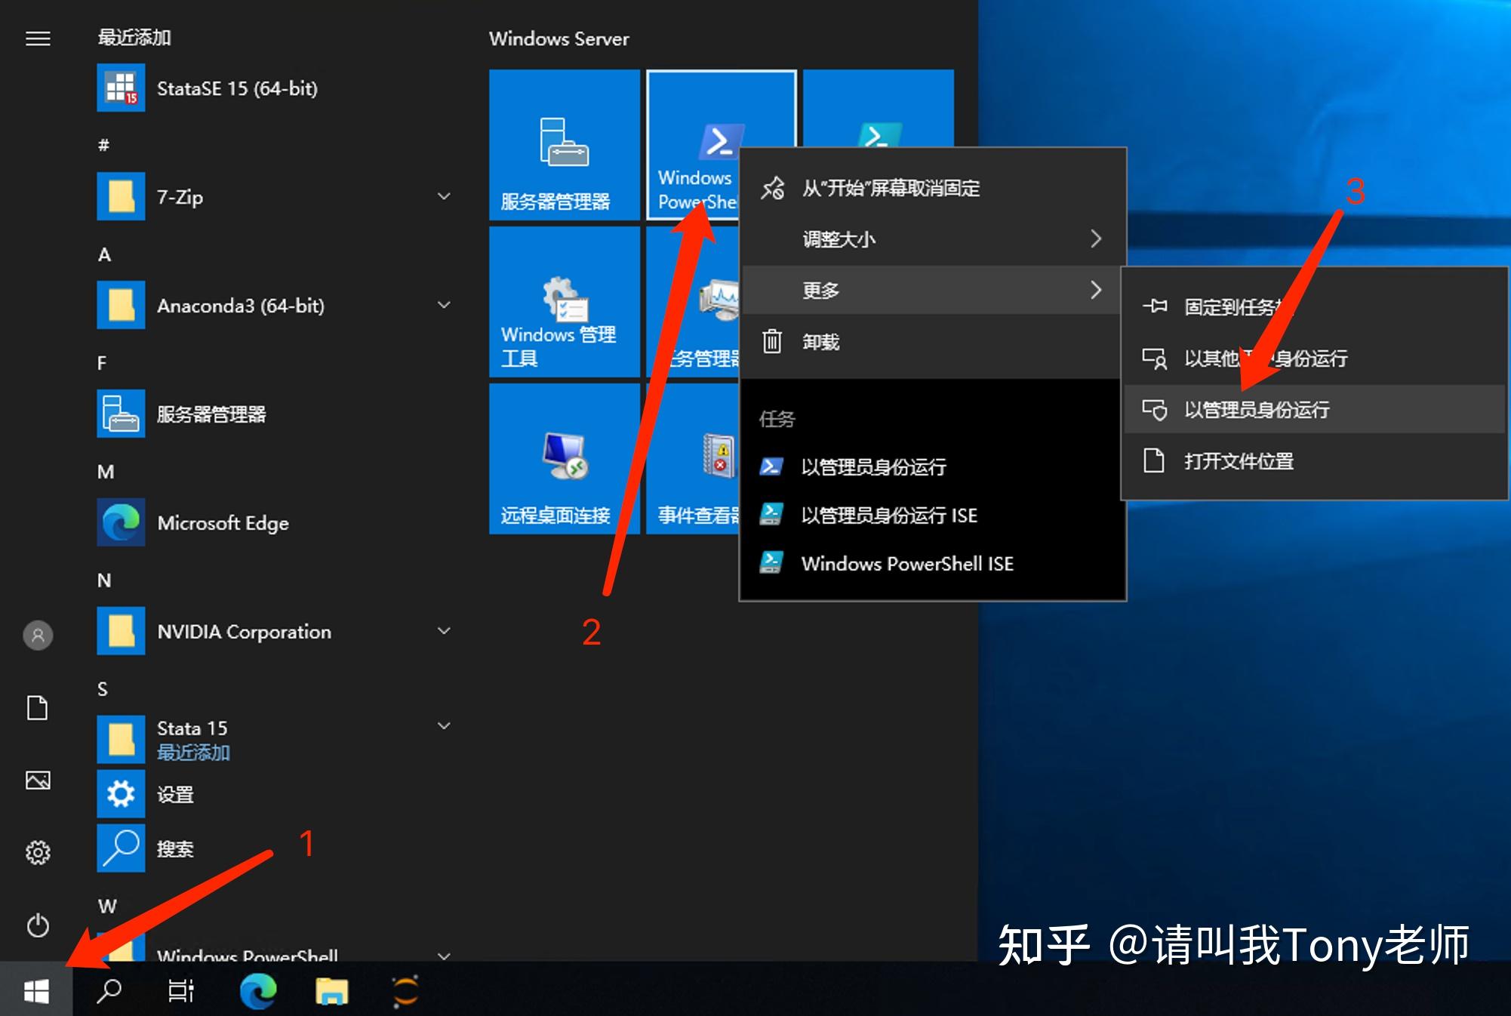Open Documents icon in Start sidebar
This screenshot has width=1511, height=1016.
[38, 708]
